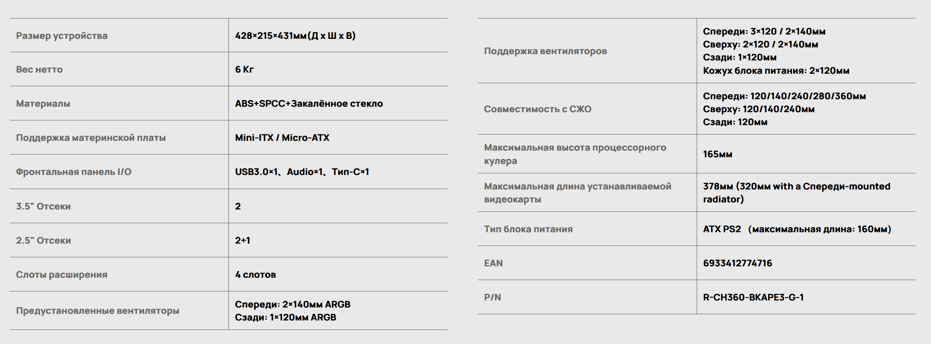The image size is (931, 344).
Task: Click the "Предустановленные вентиляторы" label
Action: tap(97, 311)
